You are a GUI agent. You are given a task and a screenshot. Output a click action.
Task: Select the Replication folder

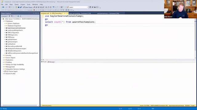(x=10, y=60)
